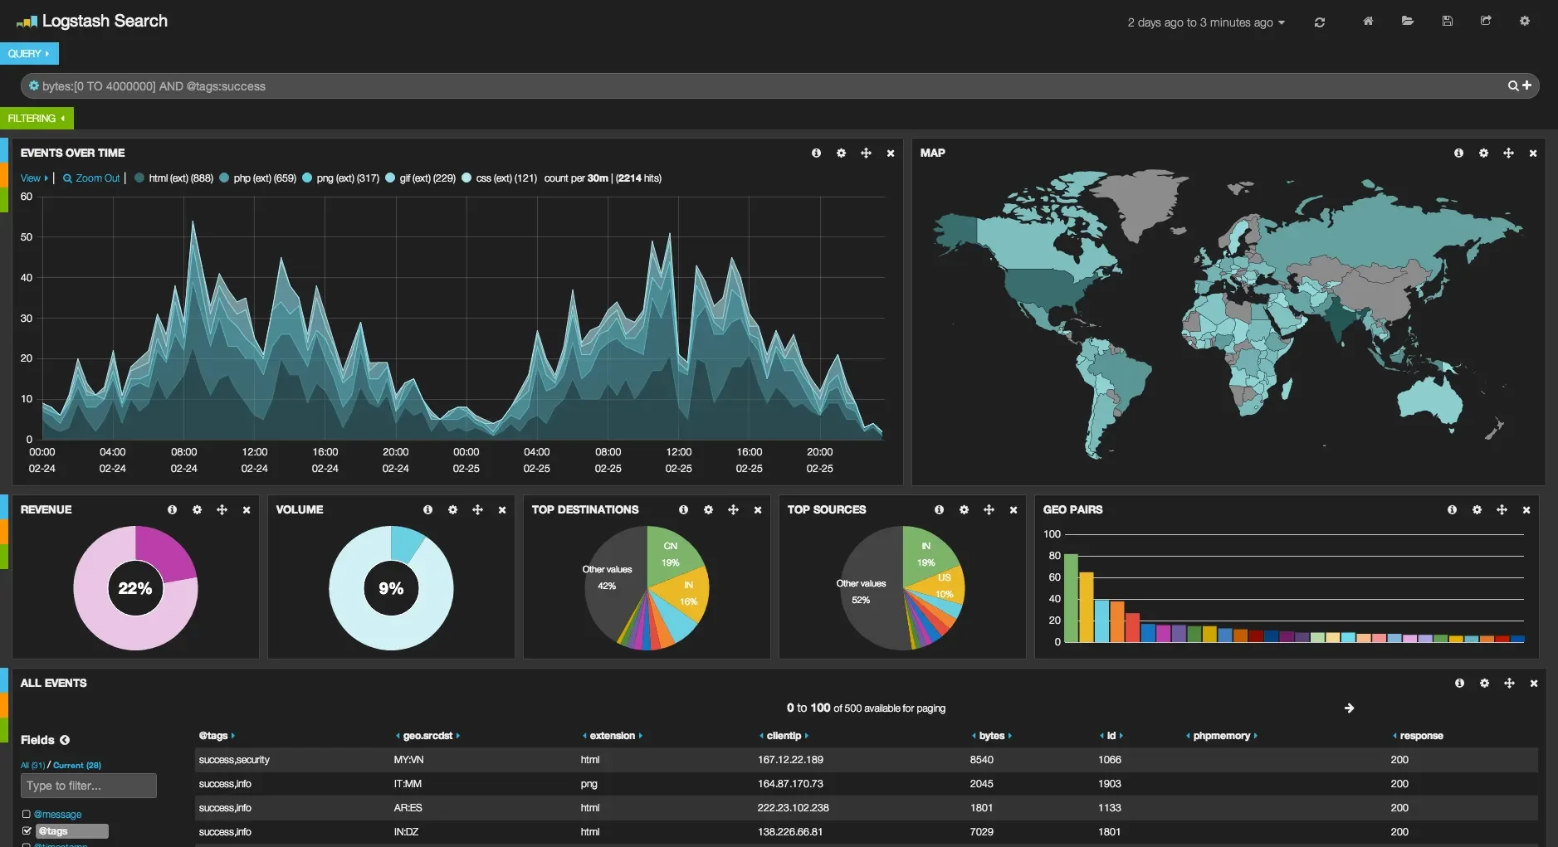Screen dimensions: 1558x847
Task: Open query options gear in the search bar
Action: pyautogui.click(x=34, y=85)
